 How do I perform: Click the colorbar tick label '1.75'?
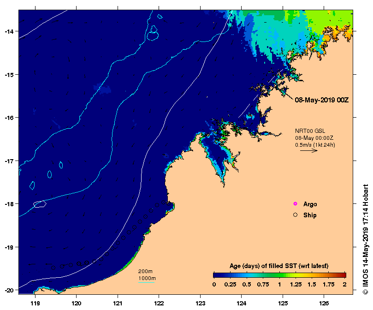click(x=329, y=284)
